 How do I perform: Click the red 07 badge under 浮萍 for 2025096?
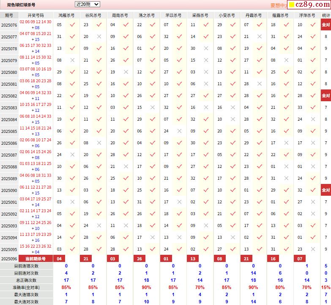click(x=300, y=259)
